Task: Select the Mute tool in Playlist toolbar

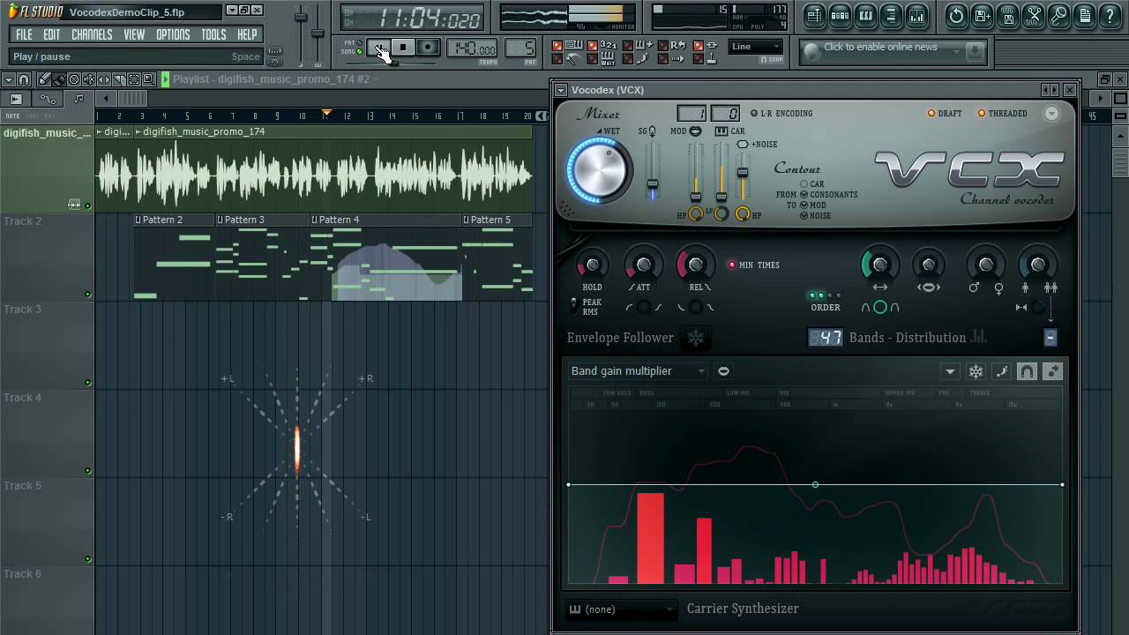Action: tap(88, 79)
